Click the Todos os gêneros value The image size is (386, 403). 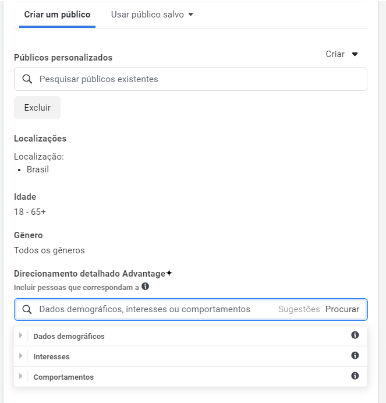coord(49,250)
